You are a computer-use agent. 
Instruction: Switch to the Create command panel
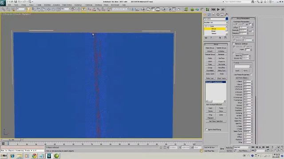(205, 15)
